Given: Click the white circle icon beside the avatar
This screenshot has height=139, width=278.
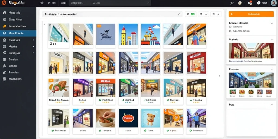Looking at the screenshot, I should [259, 3].
